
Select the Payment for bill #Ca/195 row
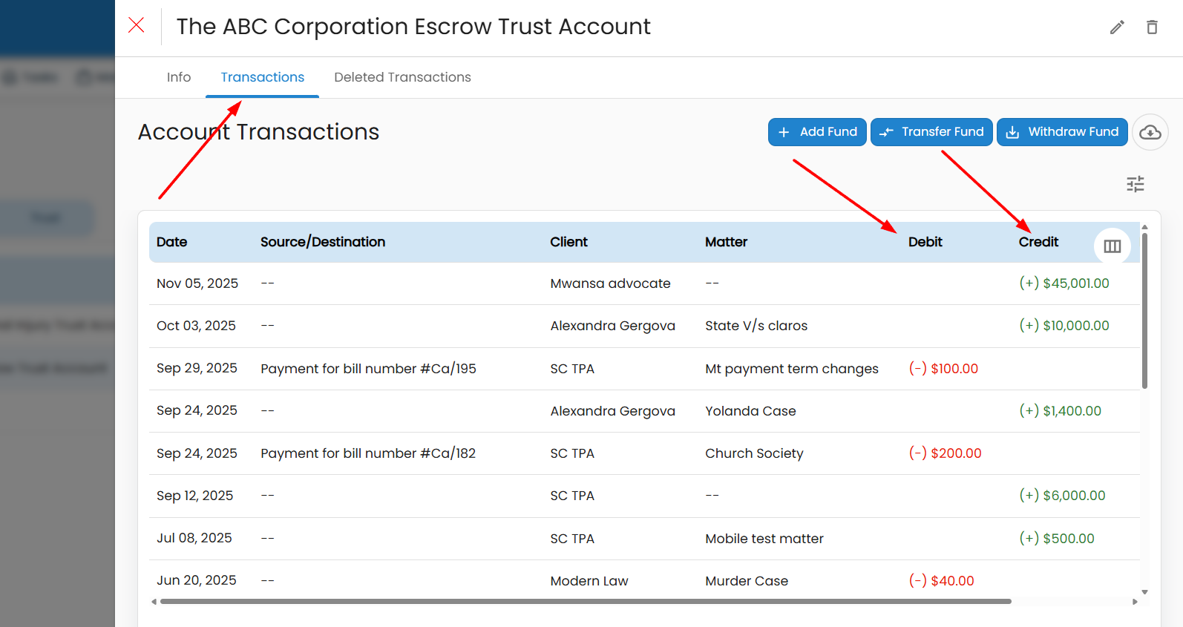tap(368, 369)
